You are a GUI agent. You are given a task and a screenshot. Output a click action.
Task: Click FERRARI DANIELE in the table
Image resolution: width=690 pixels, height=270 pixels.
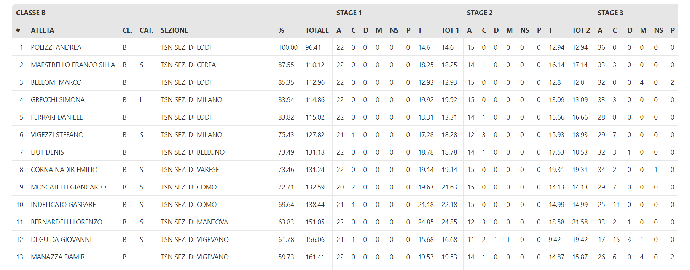[57, 117]
